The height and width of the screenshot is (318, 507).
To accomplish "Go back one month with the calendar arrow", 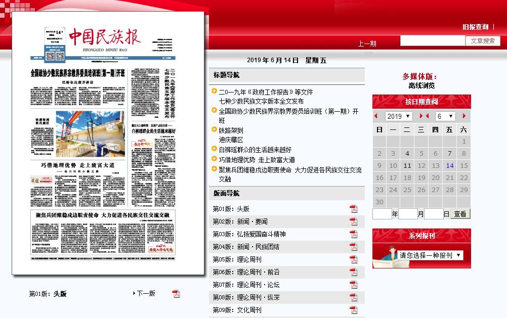I will pos(427,116).
